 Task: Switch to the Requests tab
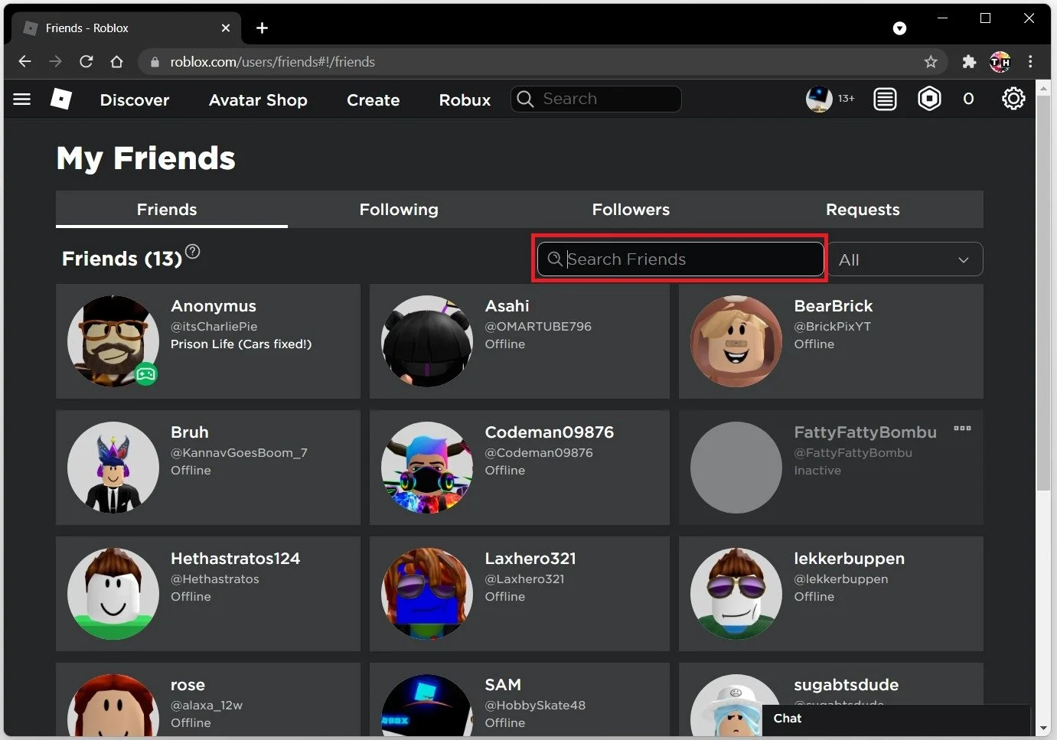(x=863, y=210)
